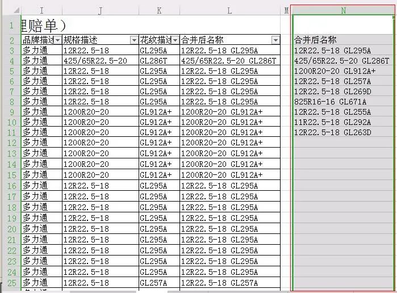397x293 pixels.
Task: Click row 4 cell GL286T in column K
Action: 159,61
